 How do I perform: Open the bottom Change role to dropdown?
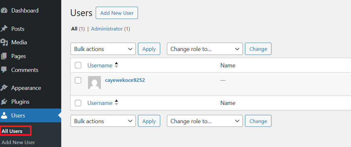(x=205, y=121)
